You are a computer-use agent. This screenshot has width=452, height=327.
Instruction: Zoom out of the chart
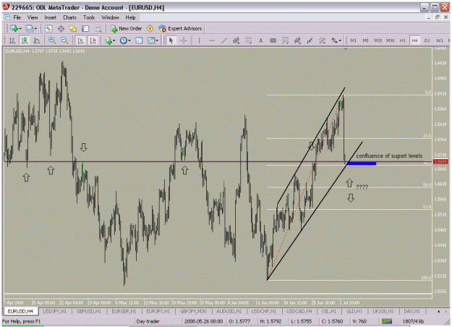click(x=64, y=41)
